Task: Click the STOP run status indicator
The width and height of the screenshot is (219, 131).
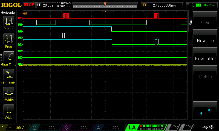Action: (29, 5)
